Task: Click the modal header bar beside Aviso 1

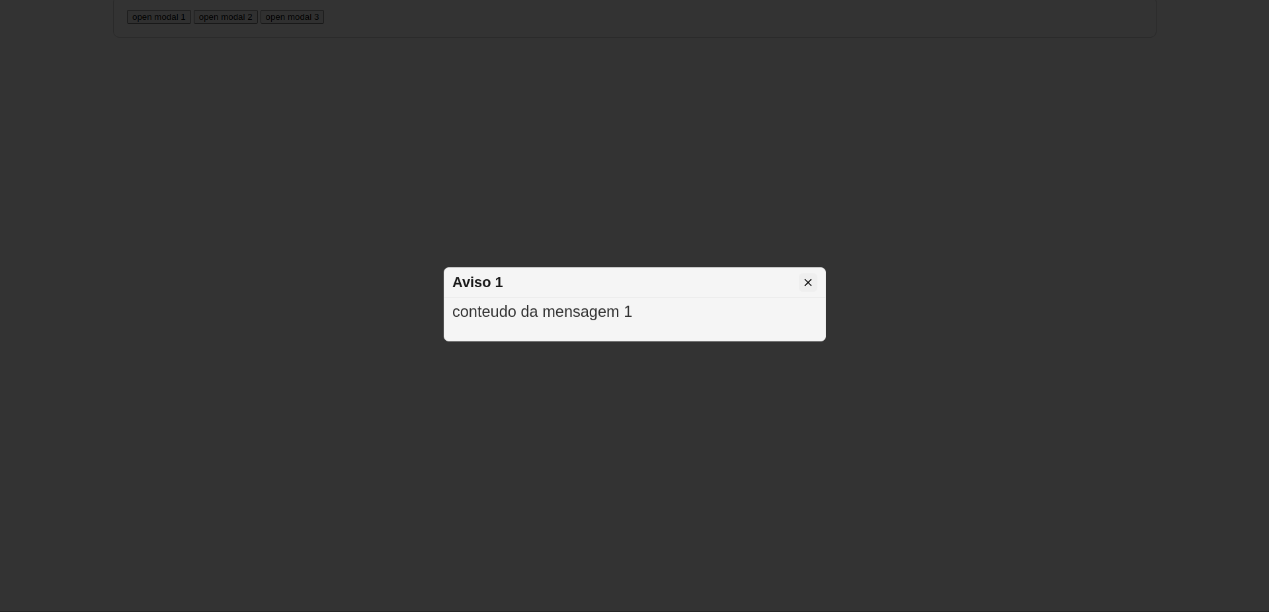Action: tap(648, 283)
